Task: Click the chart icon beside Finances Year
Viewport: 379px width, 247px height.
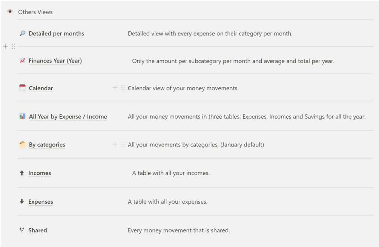Action: [x=22, y=61]
